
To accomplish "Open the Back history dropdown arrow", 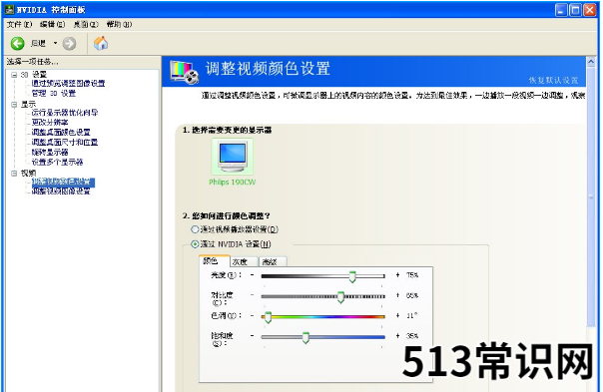I will 55,43.
